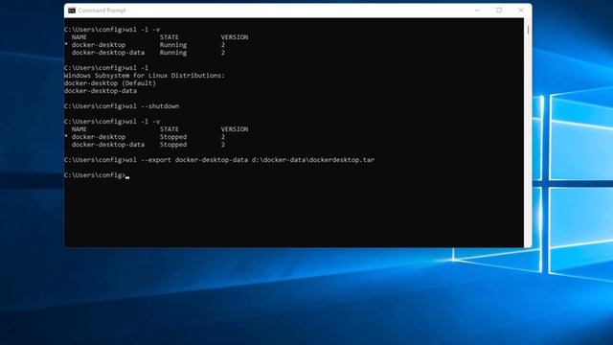Click docker-desktop name in the Stopped table
This screenshot has width=613, height=345.
99,137
